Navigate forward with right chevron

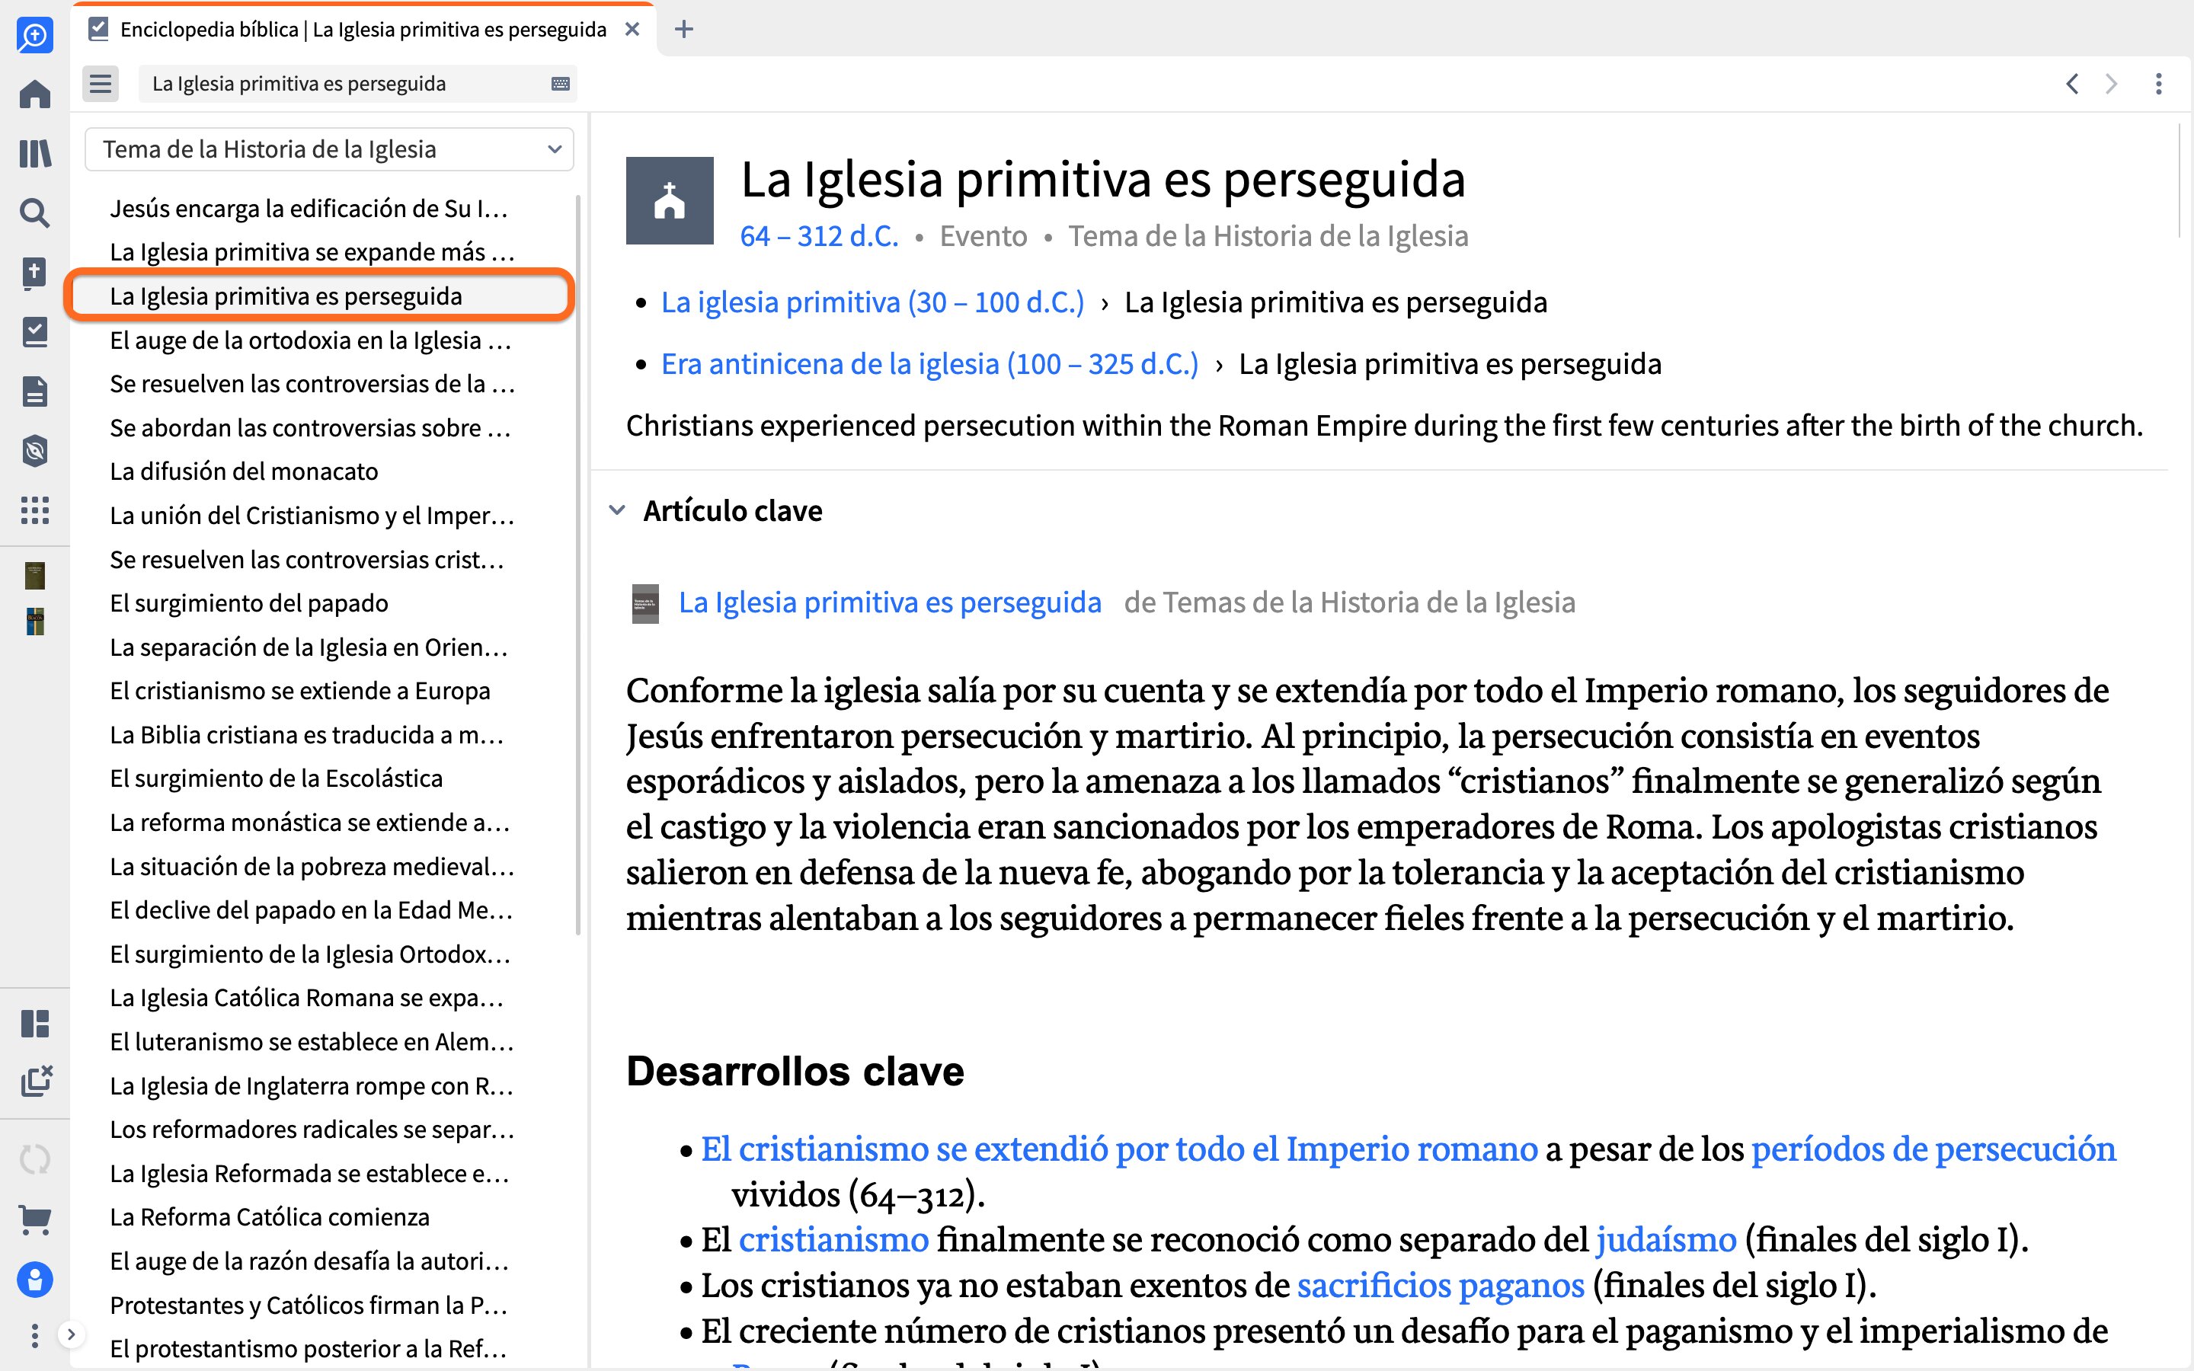pyautogui.click(x=2112, y=84)
